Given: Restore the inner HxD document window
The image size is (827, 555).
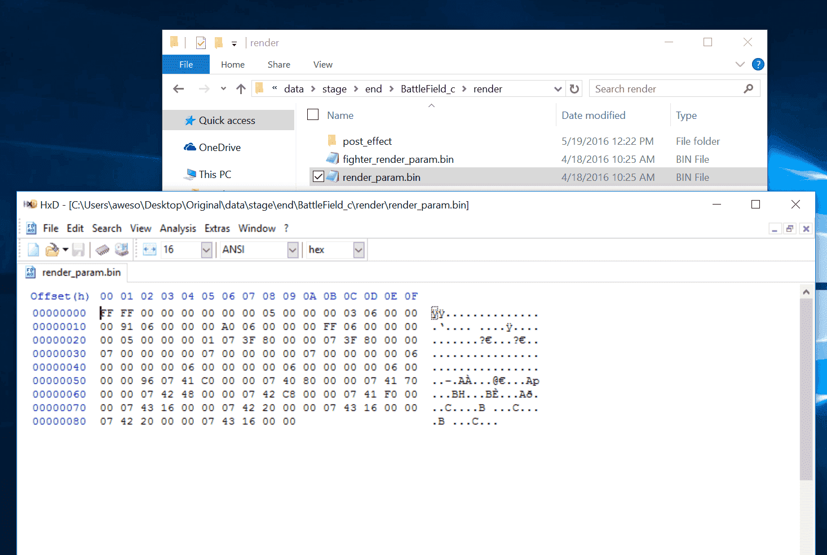Looking at the screenshot, I should pyautogui.click(x=790, y=229).
